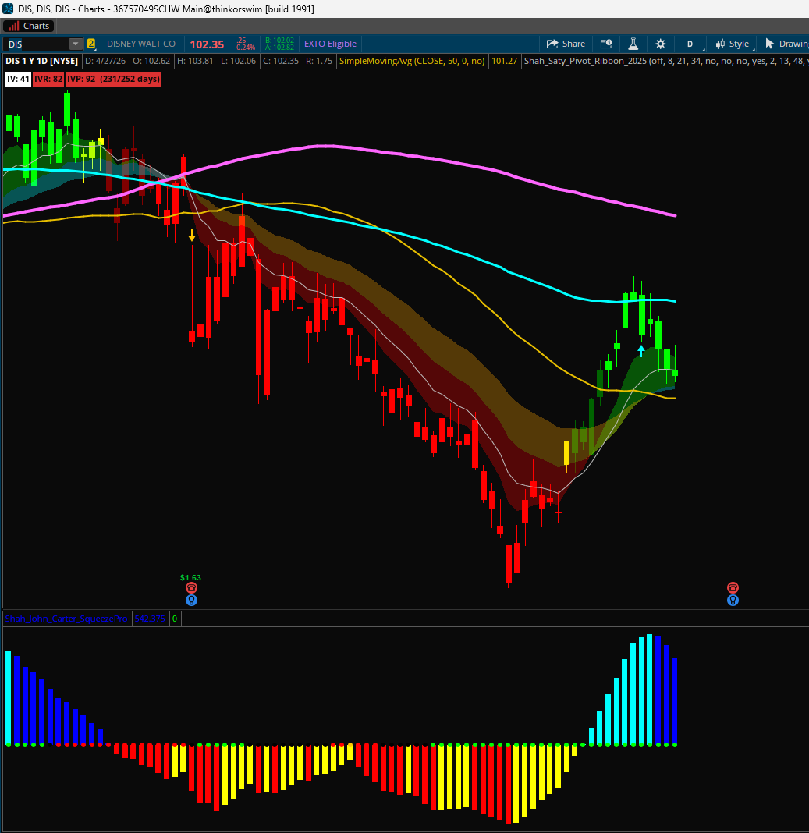
Task: Click the SMA value 101.27
Action: (505, 61)
